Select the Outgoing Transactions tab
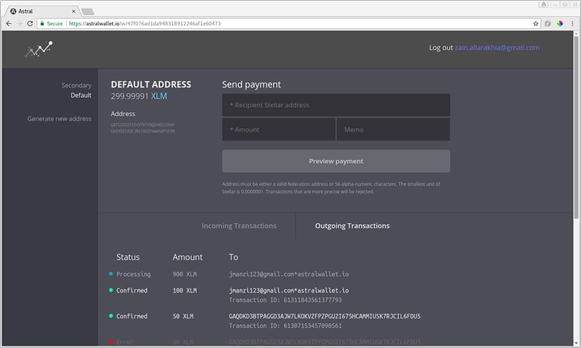This screenshot has width=581, height=348. 352,226
